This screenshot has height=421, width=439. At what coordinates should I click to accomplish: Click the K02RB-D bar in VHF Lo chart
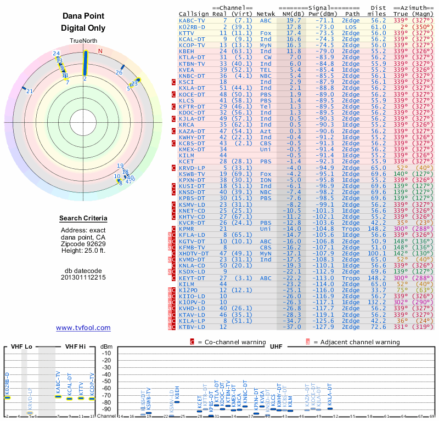pyautogui.click(x=7, y=398)
